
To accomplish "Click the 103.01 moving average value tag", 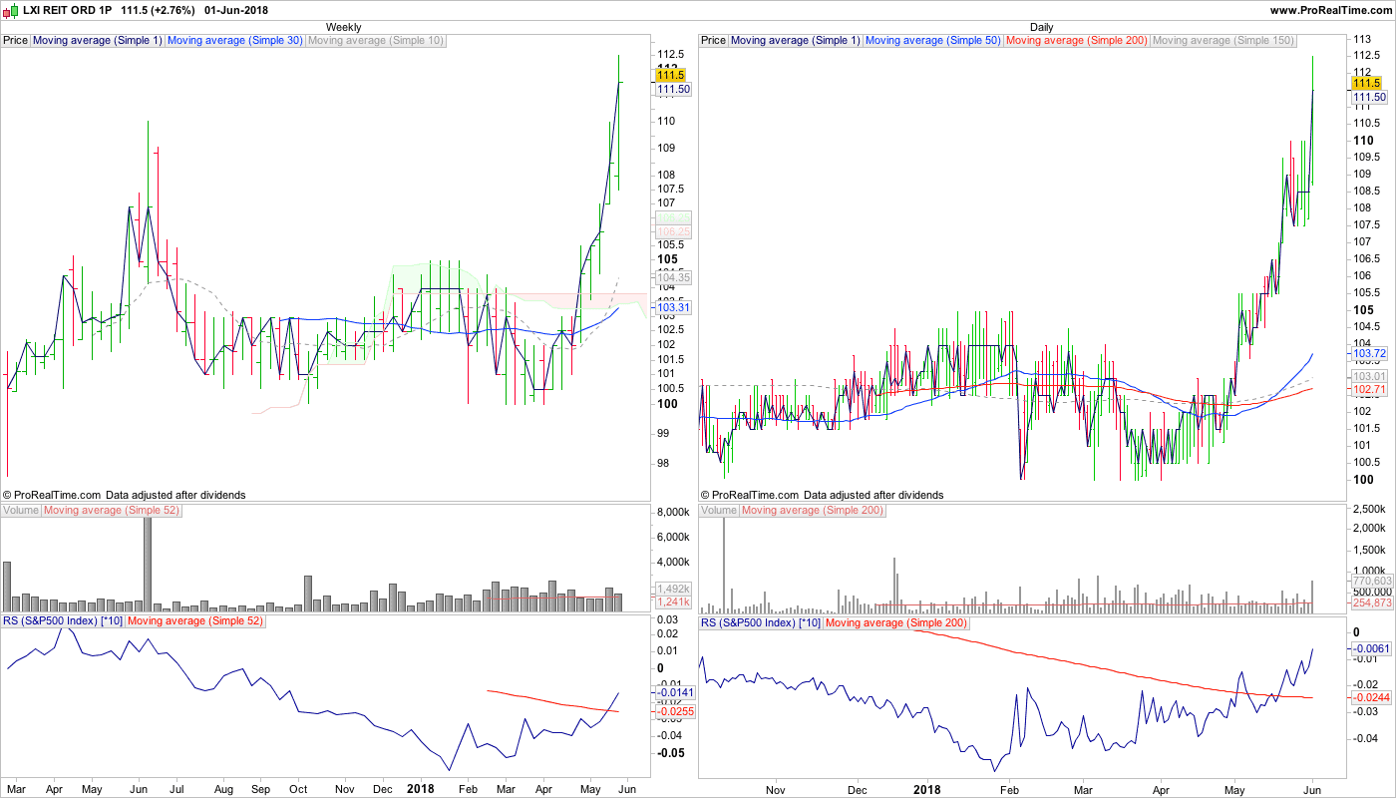I will 1368,375.
